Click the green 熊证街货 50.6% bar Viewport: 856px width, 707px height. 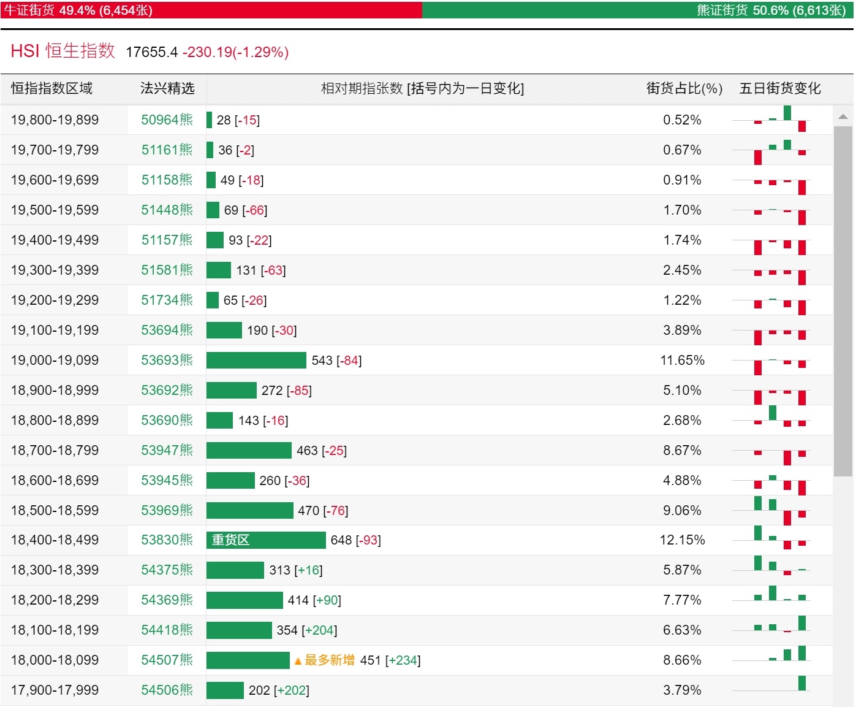pyautogui.click(x=637, y=10)
